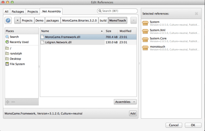Focus the Search input field

117,11
